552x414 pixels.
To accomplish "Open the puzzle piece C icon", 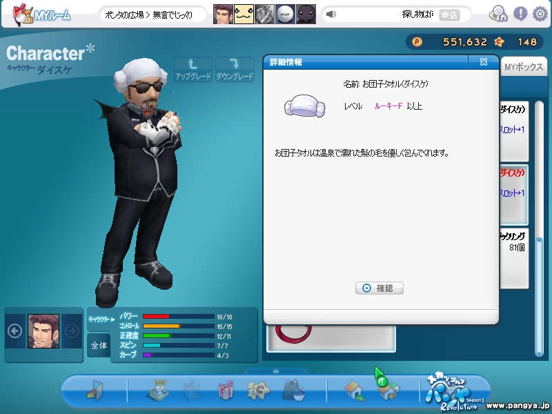I will [258, 391].
